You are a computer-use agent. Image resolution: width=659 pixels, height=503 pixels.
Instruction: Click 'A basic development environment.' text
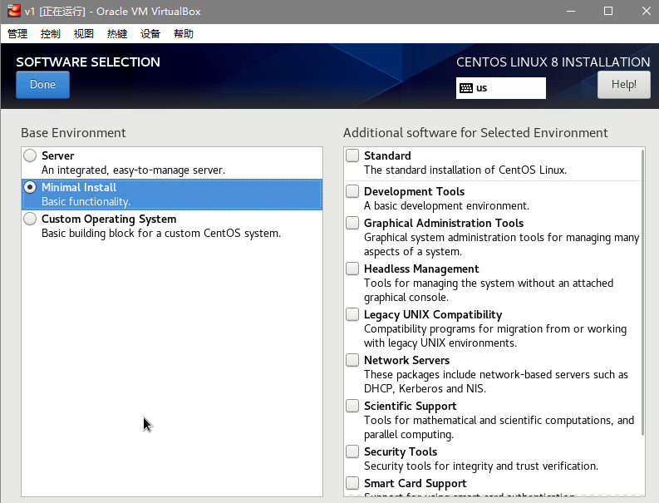[446, 206]
